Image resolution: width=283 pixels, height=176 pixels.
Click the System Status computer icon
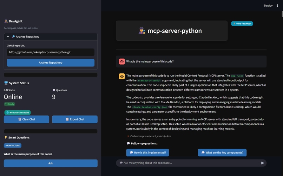click(x=6, y=83)
